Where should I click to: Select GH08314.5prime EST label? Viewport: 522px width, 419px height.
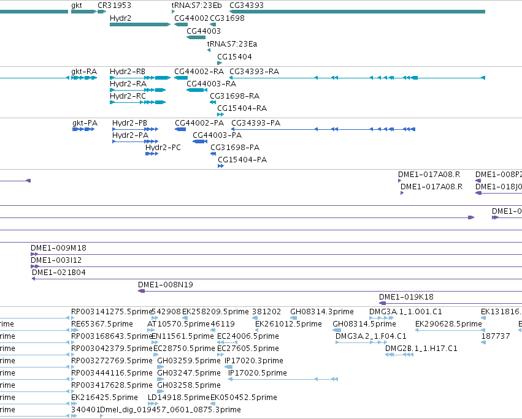coord(364,324)
